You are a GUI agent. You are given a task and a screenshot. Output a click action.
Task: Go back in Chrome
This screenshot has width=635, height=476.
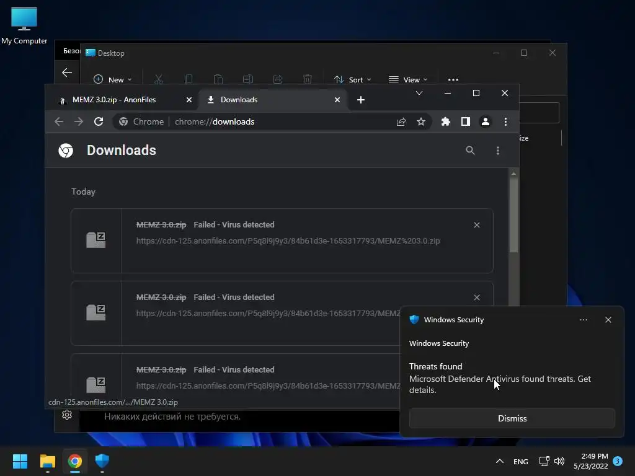59,121
